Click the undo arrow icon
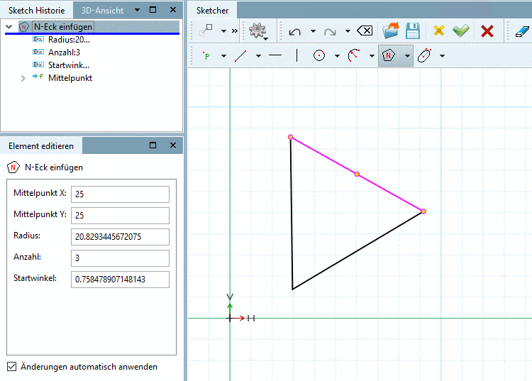The image size is (532, 381). 296,31
